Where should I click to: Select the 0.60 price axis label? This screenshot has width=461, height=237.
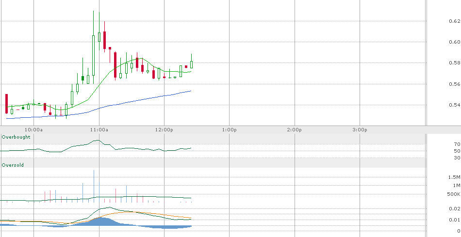[x=455, y=42]
